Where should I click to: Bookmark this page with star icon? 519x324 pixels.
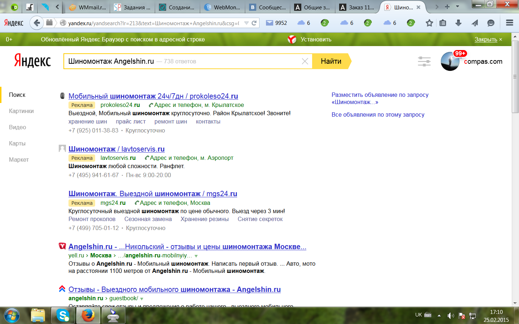click(x=429, y=23)
